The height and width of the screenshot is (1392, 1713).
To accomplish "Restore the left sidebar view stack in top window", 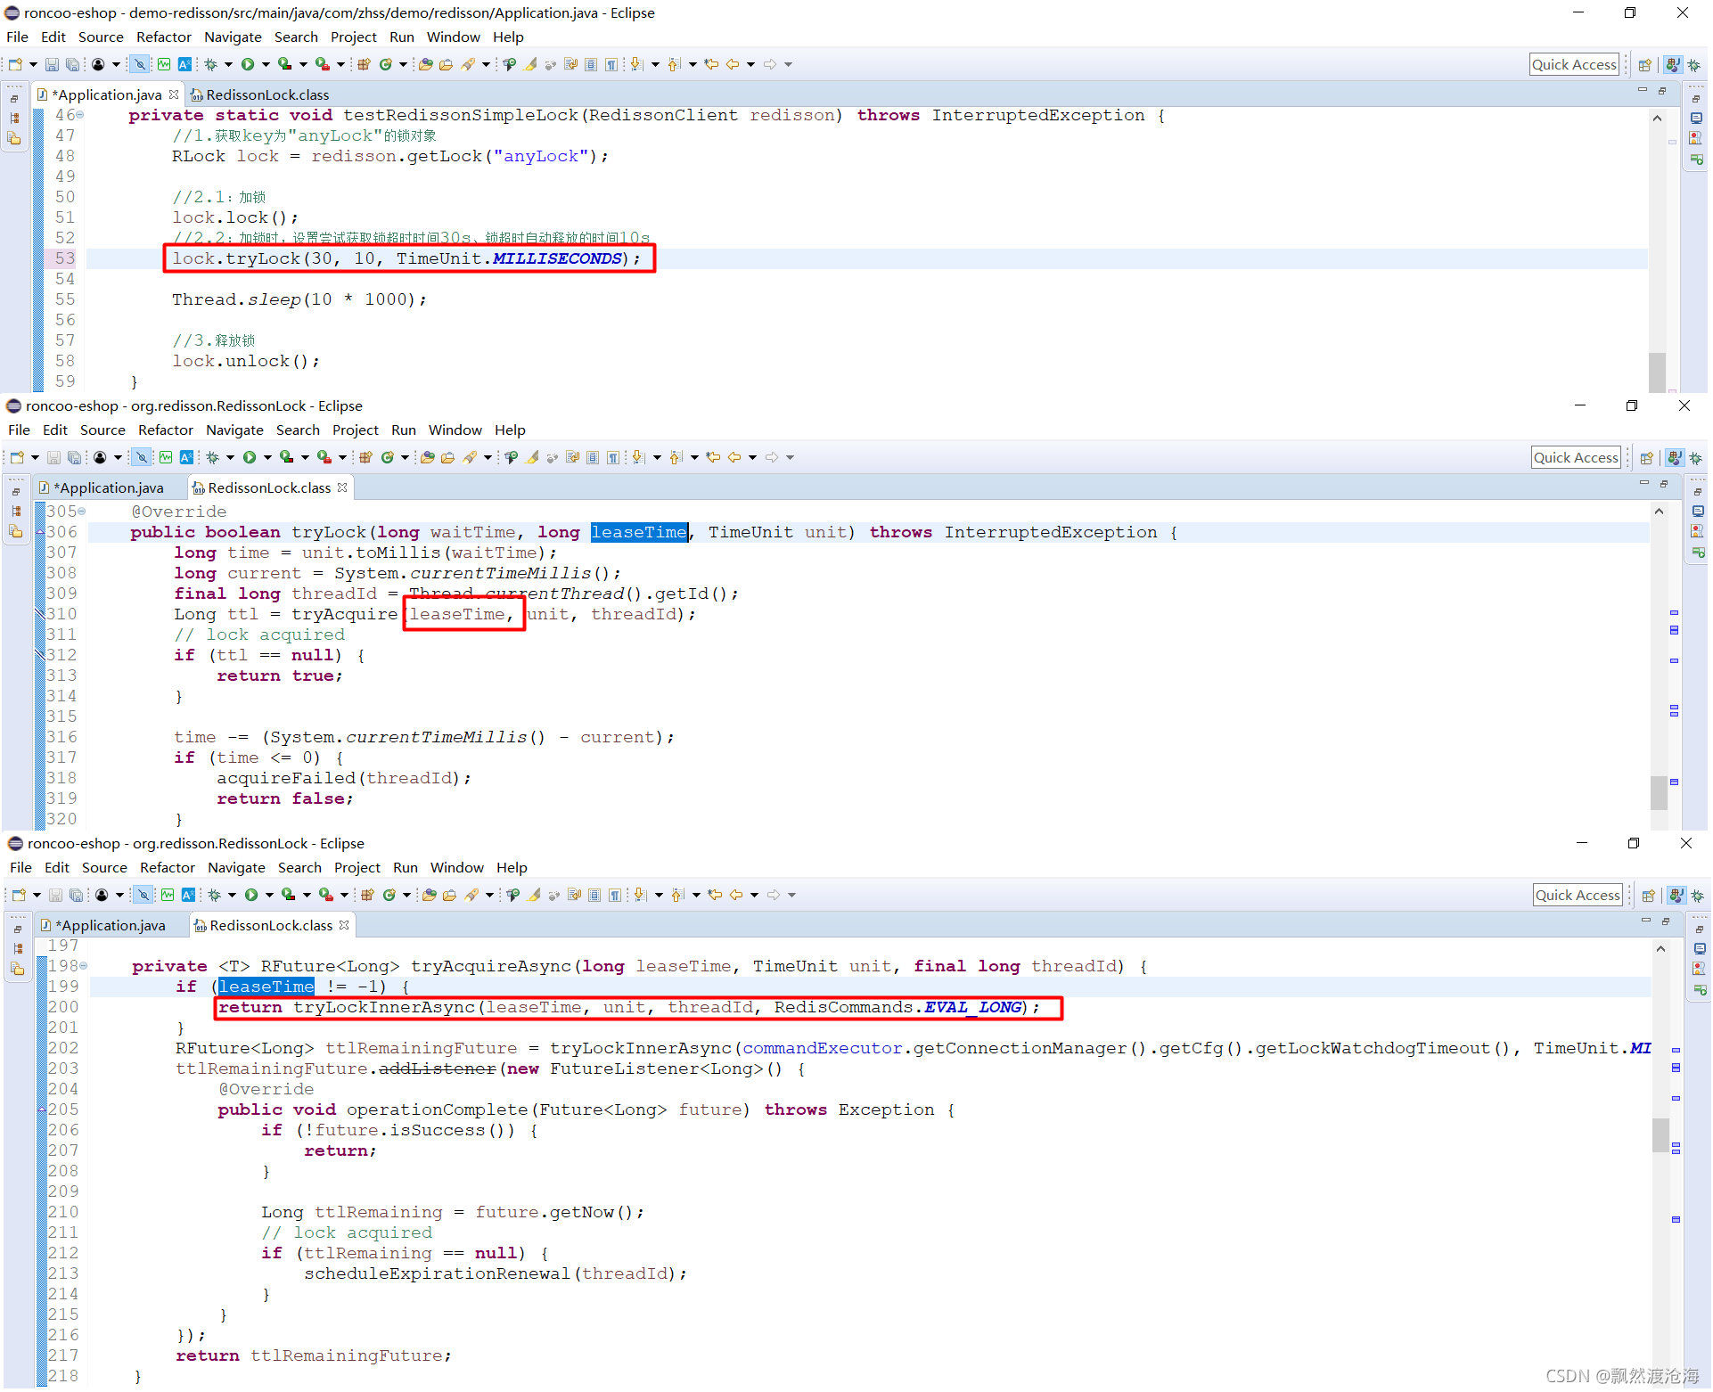I will point(14,98).
